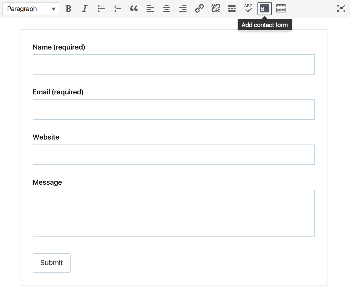Focus the Email (required) text box
350x289 pixels.
pyautogui.click(x=173, y=110)
